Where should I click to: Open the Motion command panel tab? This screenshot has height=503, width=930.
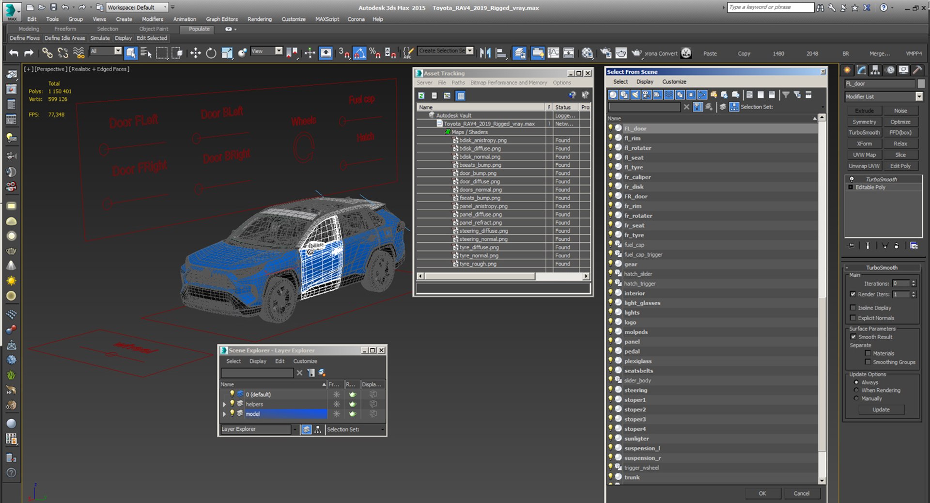click(890, 70)
